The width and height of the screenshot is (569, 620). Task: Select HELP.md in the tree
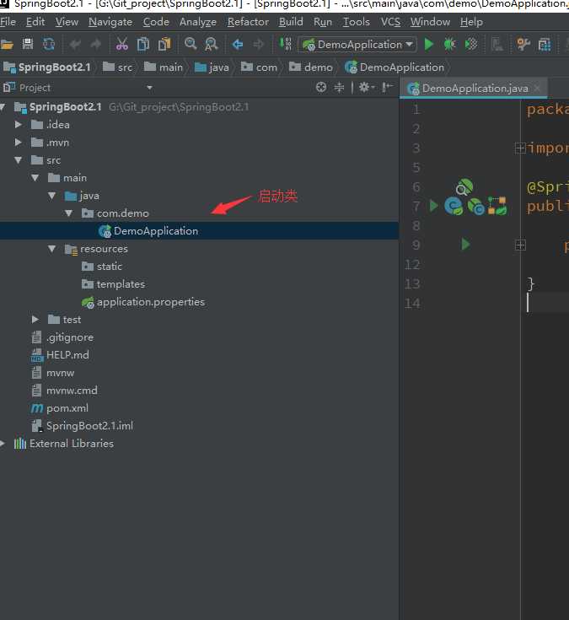pyautogui.click(x=67, y=355)
